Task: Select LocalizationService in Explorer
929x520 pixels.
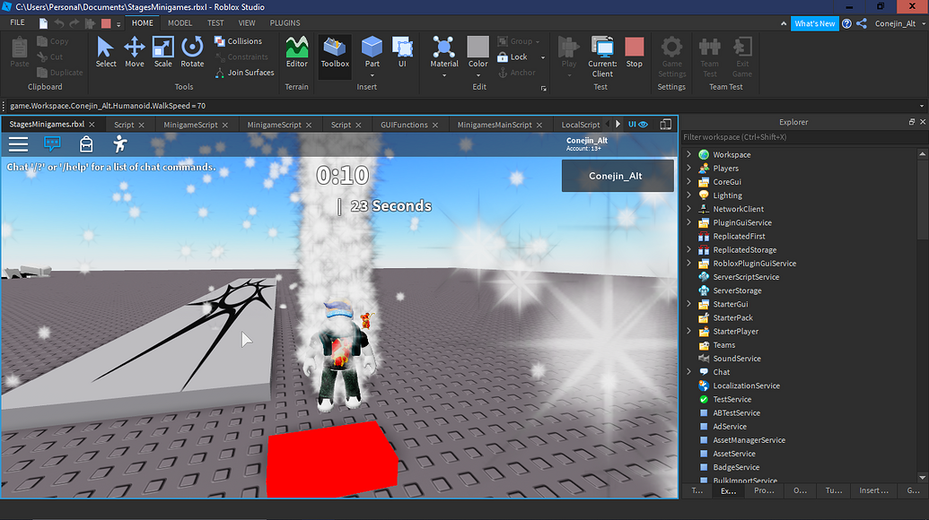Action: click(x=746, y=386)
